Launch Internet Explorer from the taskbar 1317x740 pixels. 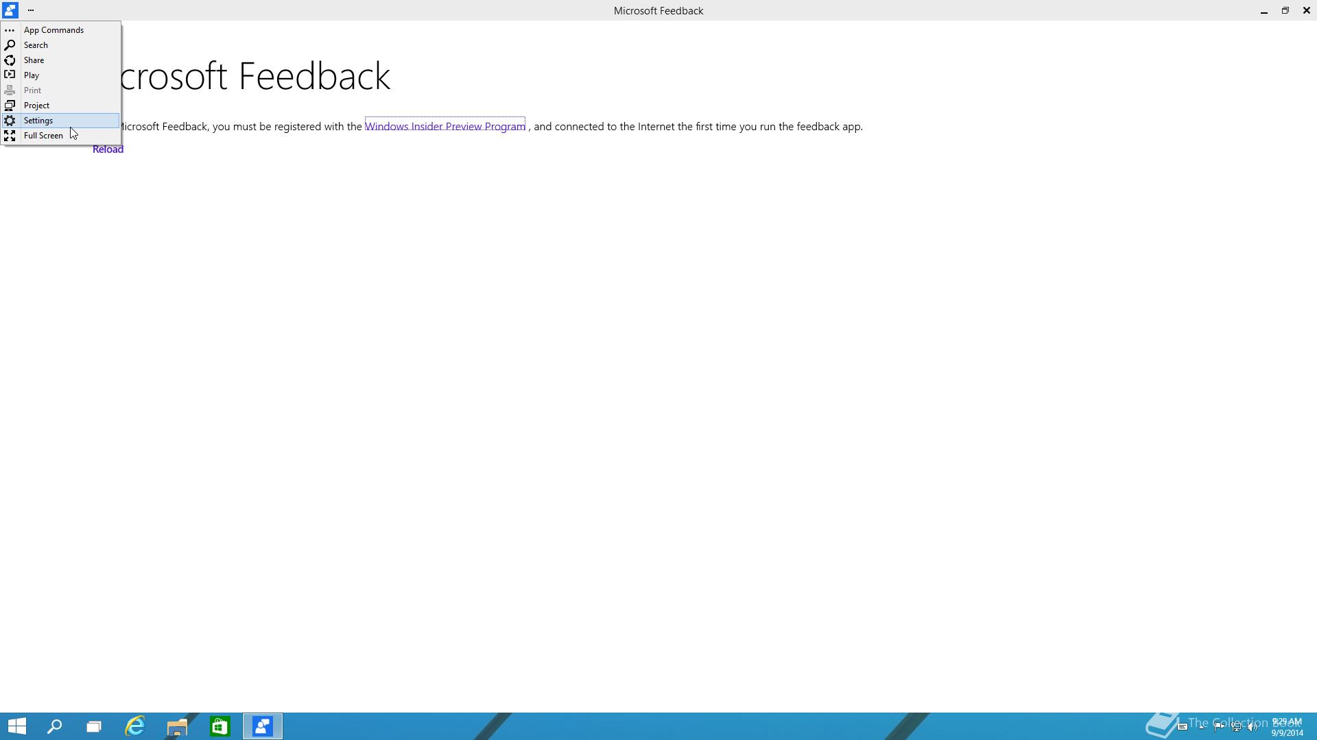(x=135, y=726)
